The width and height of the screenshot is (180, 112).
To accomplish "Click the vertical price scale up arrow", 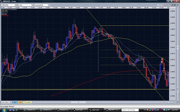I will click(178, 8).
